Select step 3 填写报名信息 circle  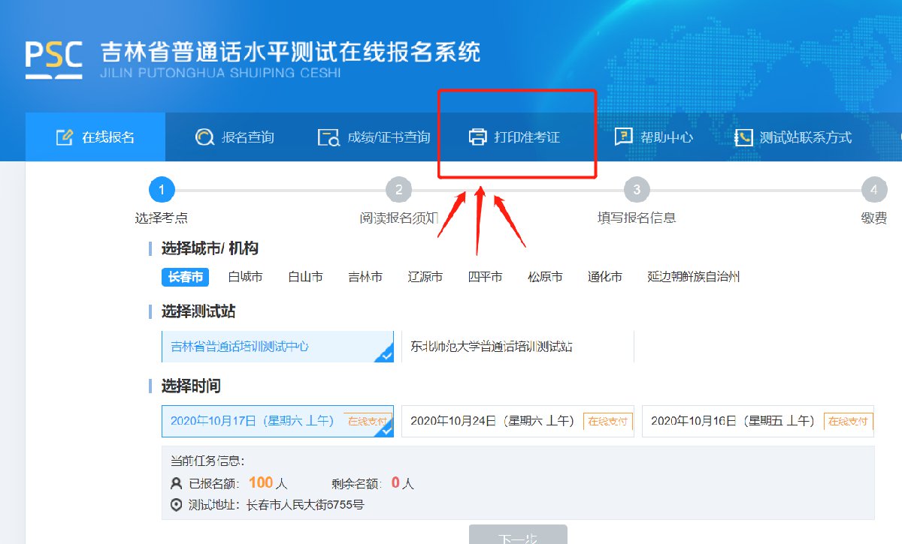click(637, 190)
